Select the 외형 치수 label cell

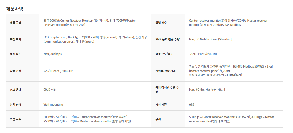coord(23,119)
